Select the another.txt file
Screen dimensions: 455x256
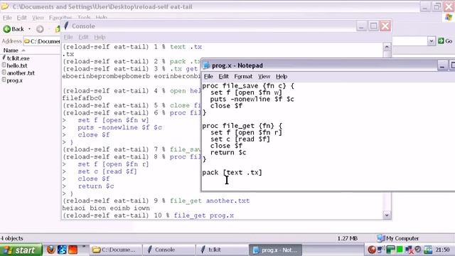[18, 73]
